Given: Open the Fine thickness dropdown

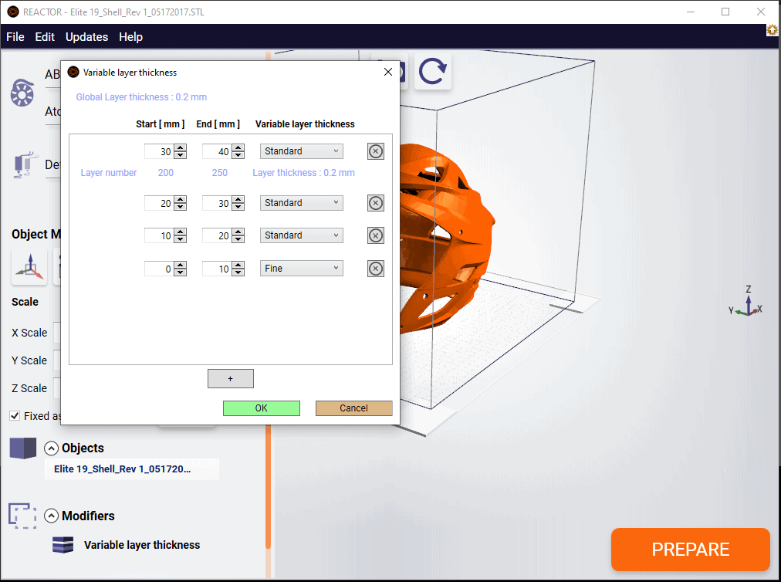Looking at the screenshot, I should point(301,269).
